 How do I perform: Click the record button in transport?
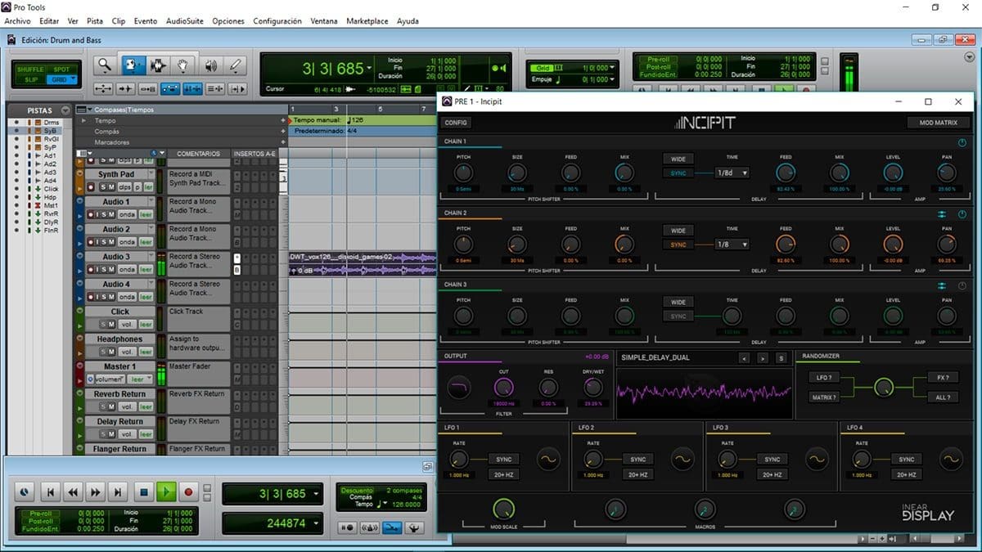tap(189, 491)
